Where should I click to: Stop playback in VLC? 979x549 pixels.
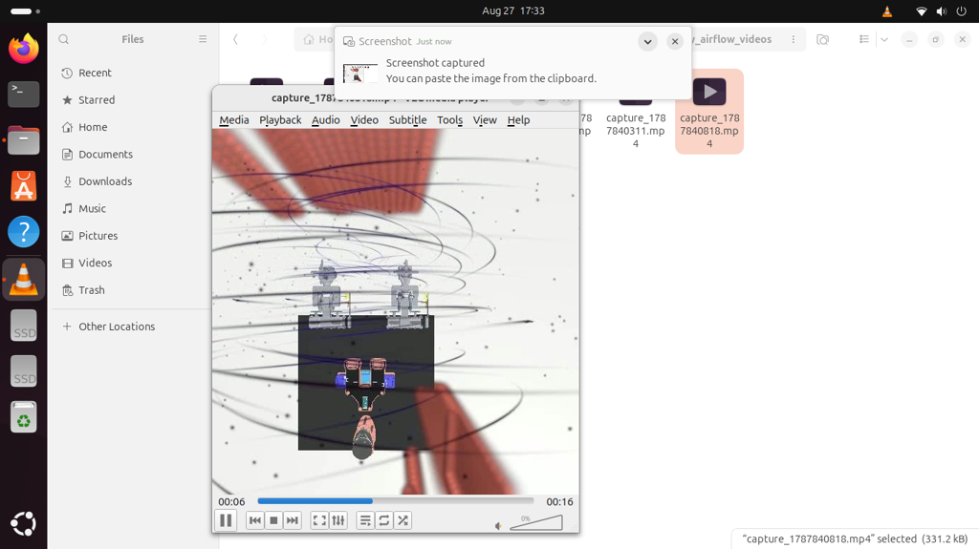273,520
